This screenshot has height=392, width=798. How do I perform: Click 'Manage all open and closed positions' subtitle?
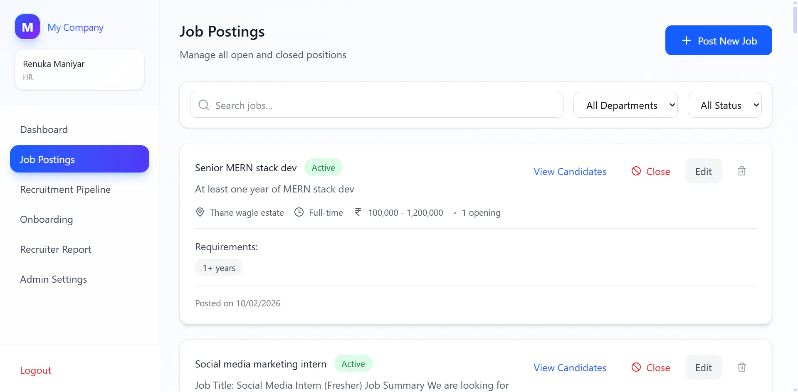263,54
